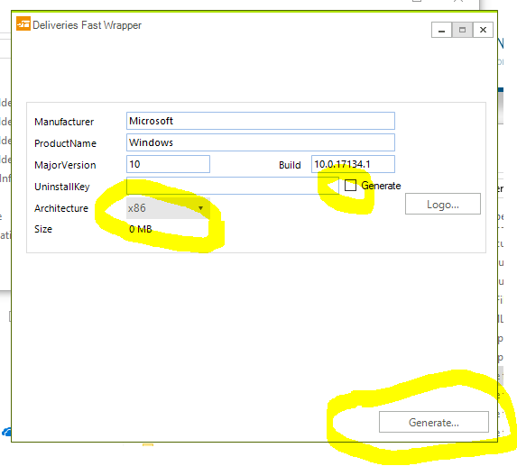Click the Manufacturer label
This screenshot has width=517, height=466.
coord(64,122)
